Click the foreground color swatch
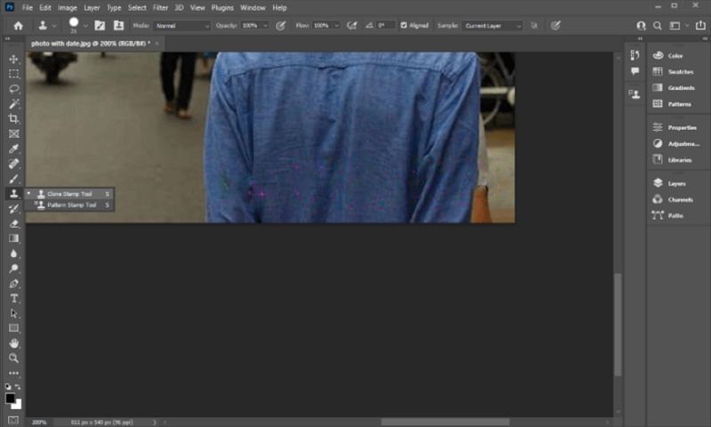 click(x=11, y=398)
